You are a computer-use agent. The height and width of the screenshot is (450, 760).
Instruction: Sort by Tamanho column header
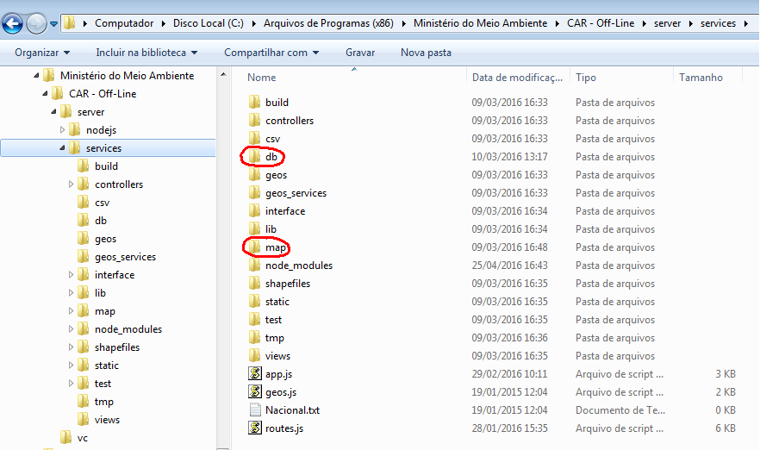(701, 78)
